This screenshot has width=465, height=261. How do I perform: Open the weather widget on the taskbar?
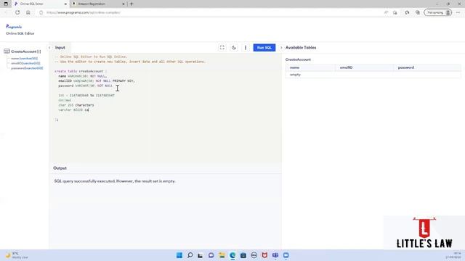coord(17,255)
